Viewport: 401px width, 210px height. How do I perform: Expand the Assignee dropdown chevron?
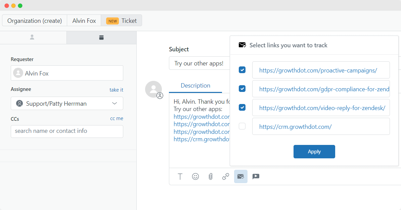click(x=115, y=103)
